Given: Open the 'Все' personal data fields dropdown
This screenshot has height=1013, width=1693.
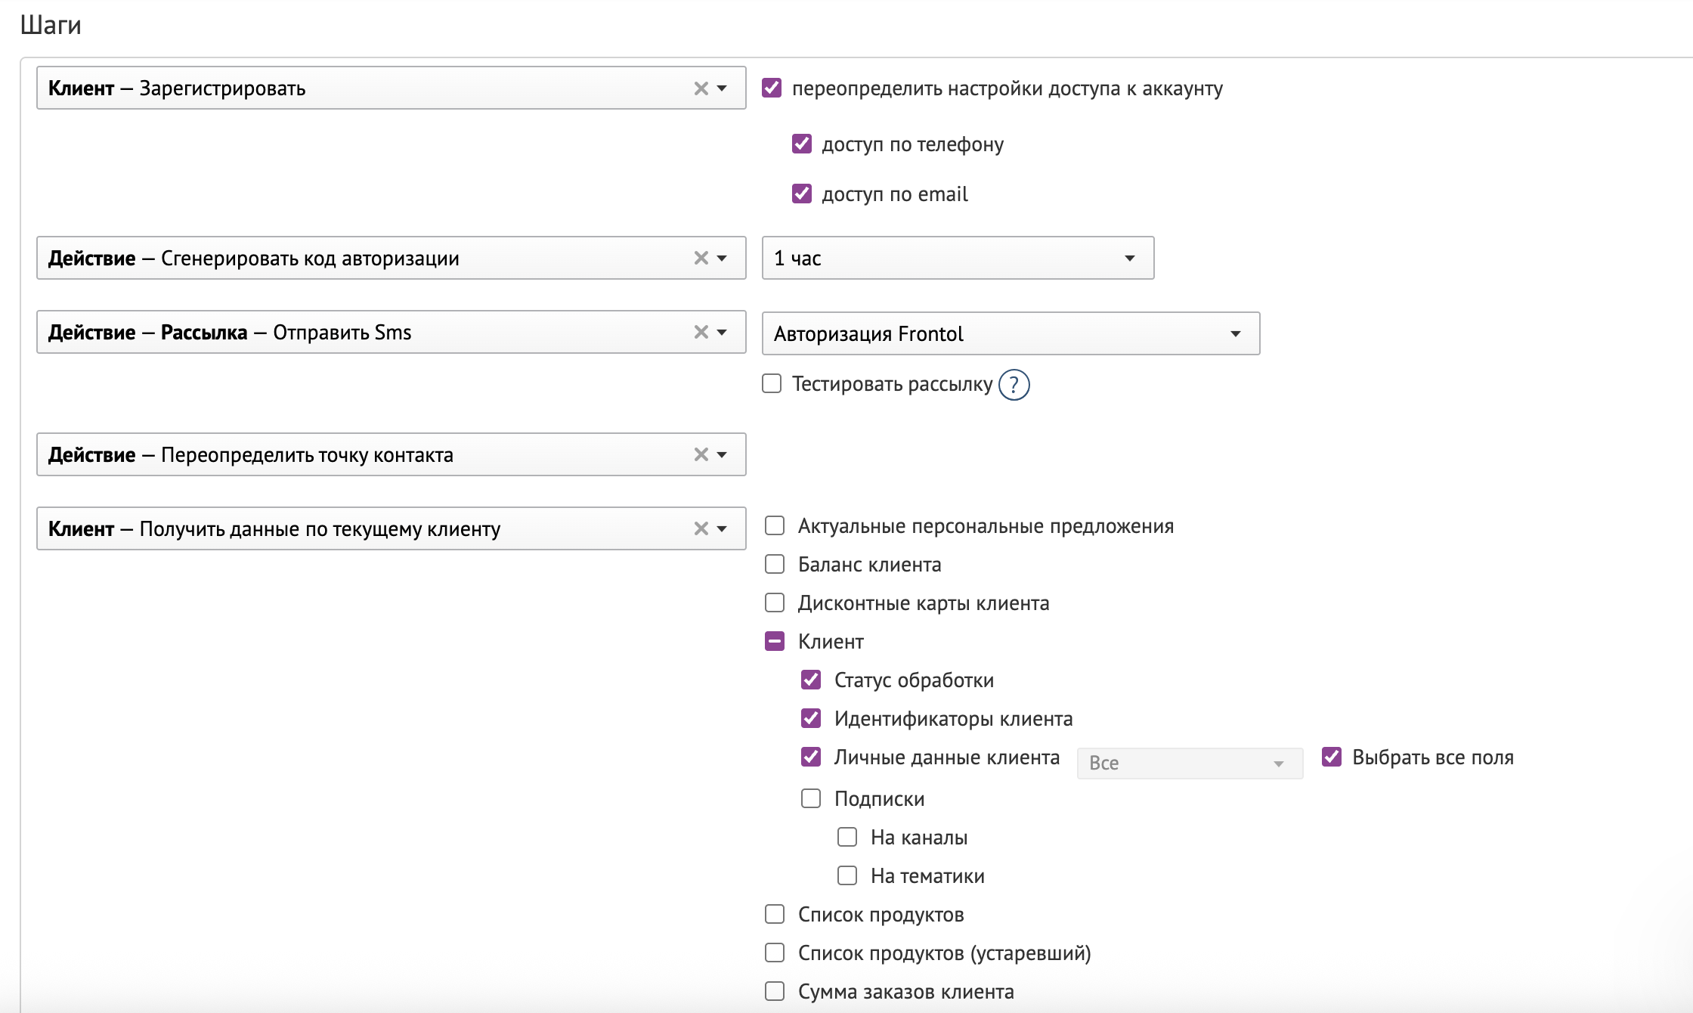Looking at the screenshot, I should click(1189, 764).
